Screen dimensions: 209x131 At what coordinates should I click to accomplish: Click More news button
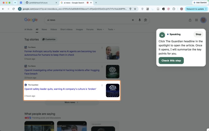[72, 102]
